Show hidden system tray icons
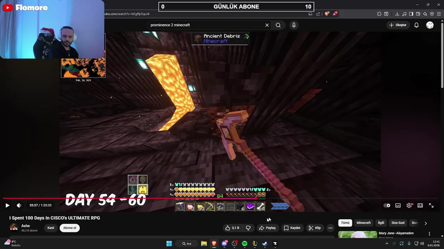 click(387, 244)
